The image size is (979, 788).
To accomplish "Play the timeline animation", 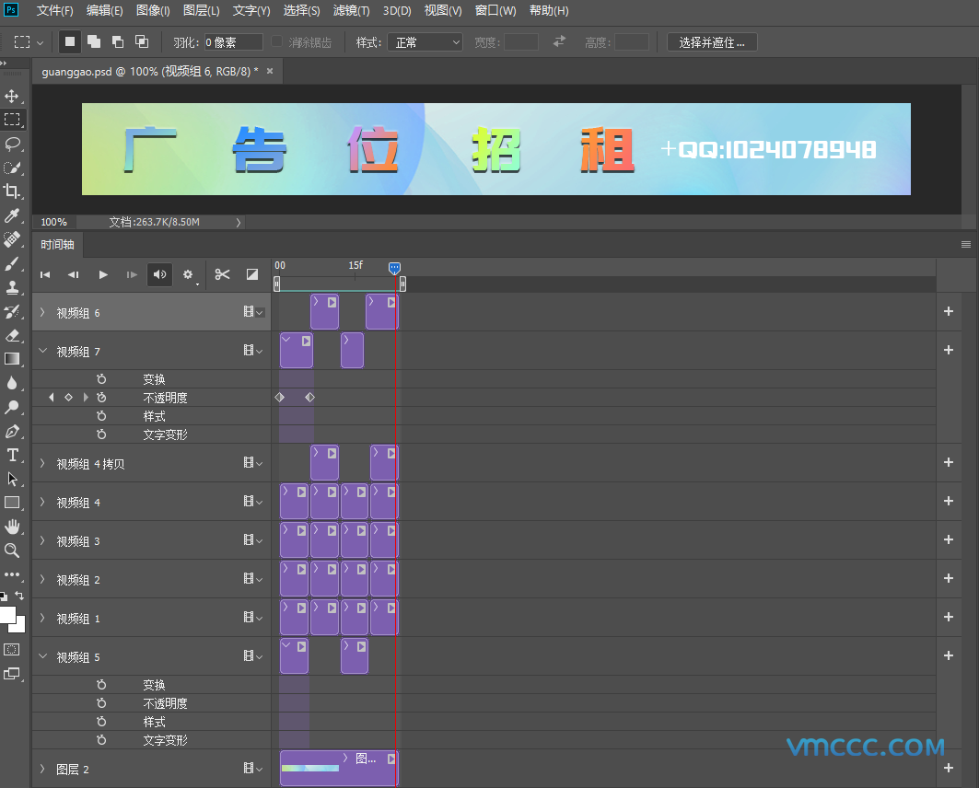I will click(x=103, y=274).
